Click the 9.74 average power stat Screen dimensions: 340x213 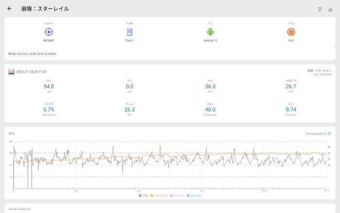pos(291,109)
